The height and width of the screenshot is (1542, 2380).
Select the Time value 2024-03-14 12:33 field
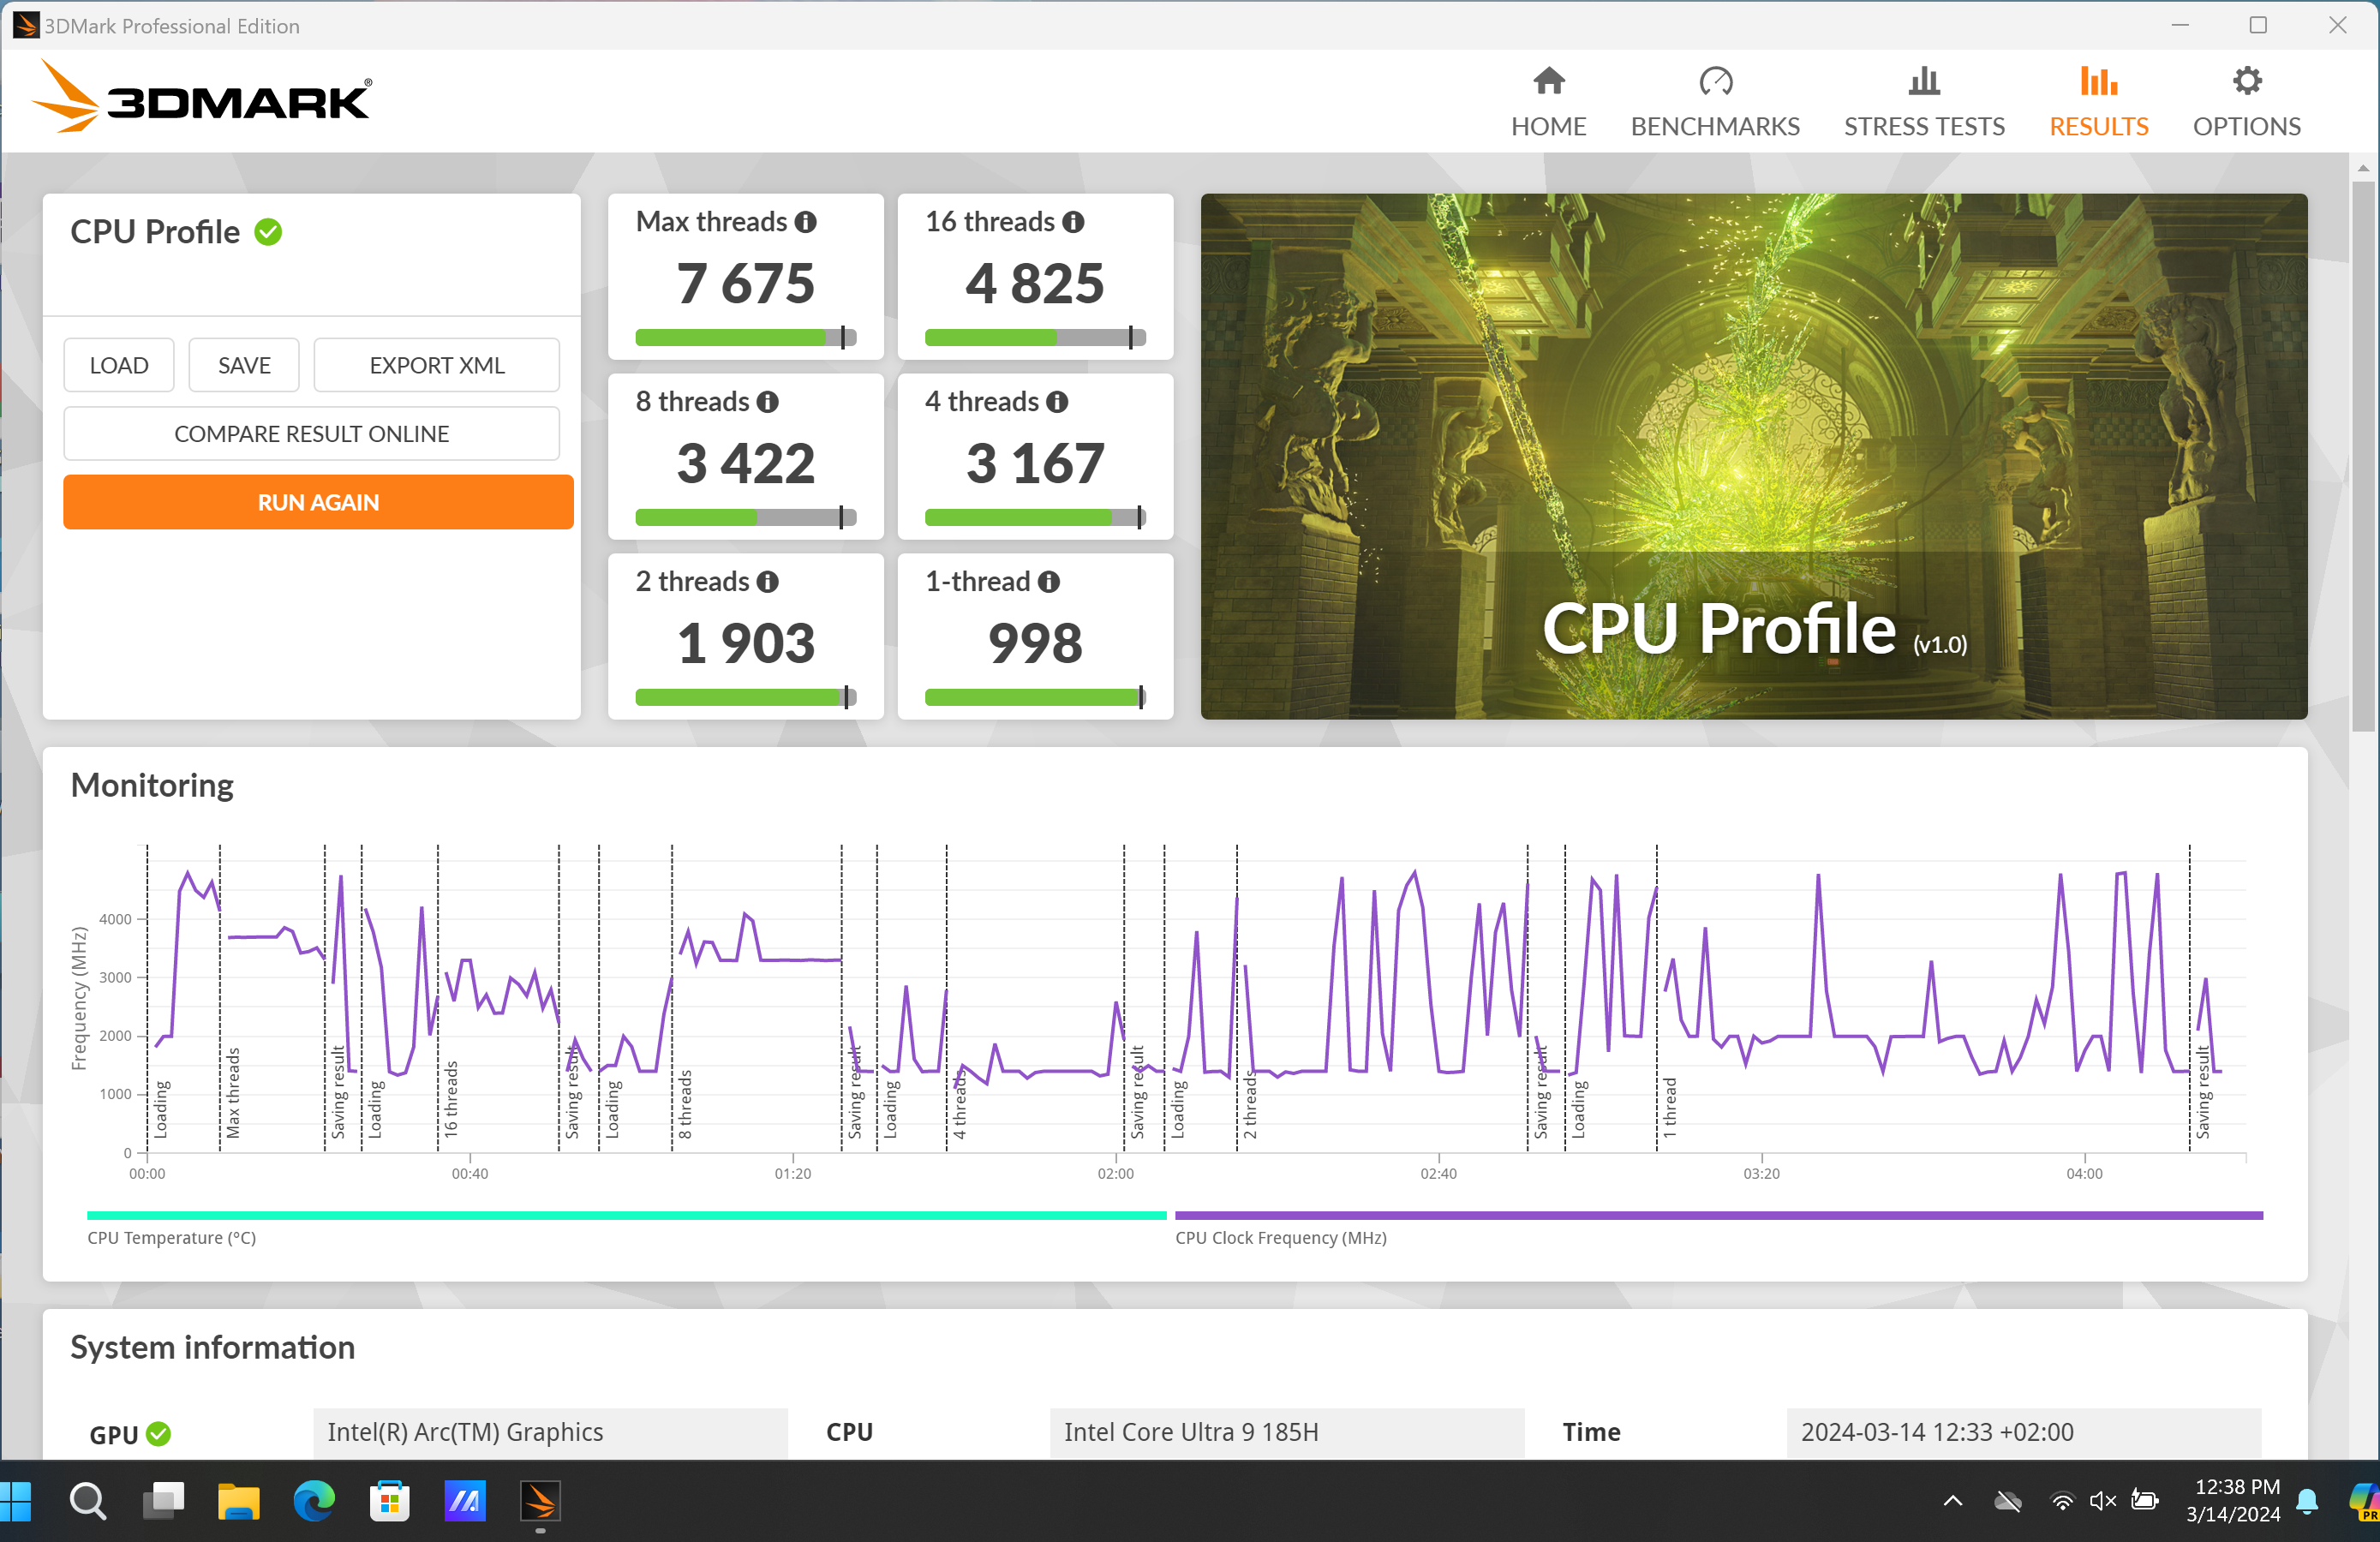2024,1433
